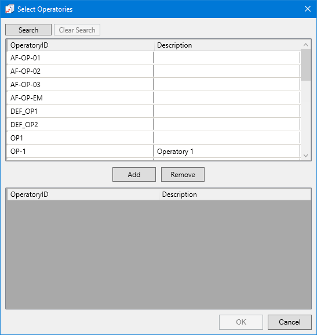Screen dimensions: 317x335
Task: Select the AF-OP-01 operatory row
Action: [x=154, y=57]
